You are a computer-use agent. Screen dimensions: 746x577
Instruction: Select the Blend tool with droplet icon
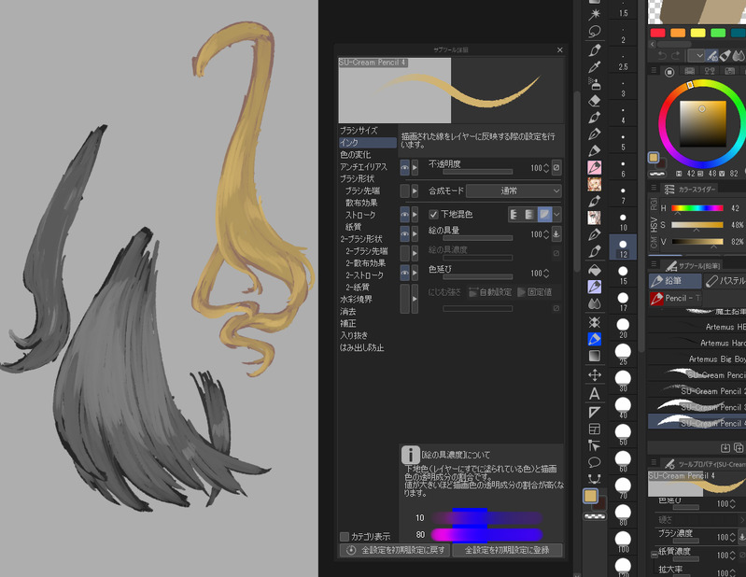[594, 303]
